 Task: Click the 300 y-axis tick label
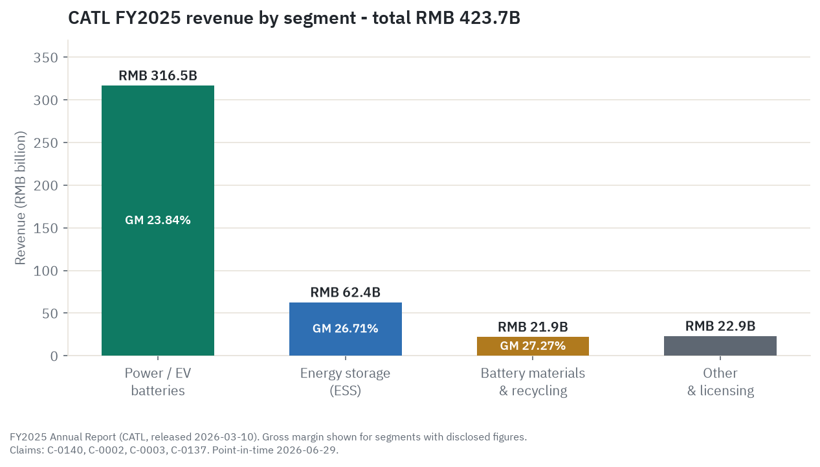[x=46, y=100]
